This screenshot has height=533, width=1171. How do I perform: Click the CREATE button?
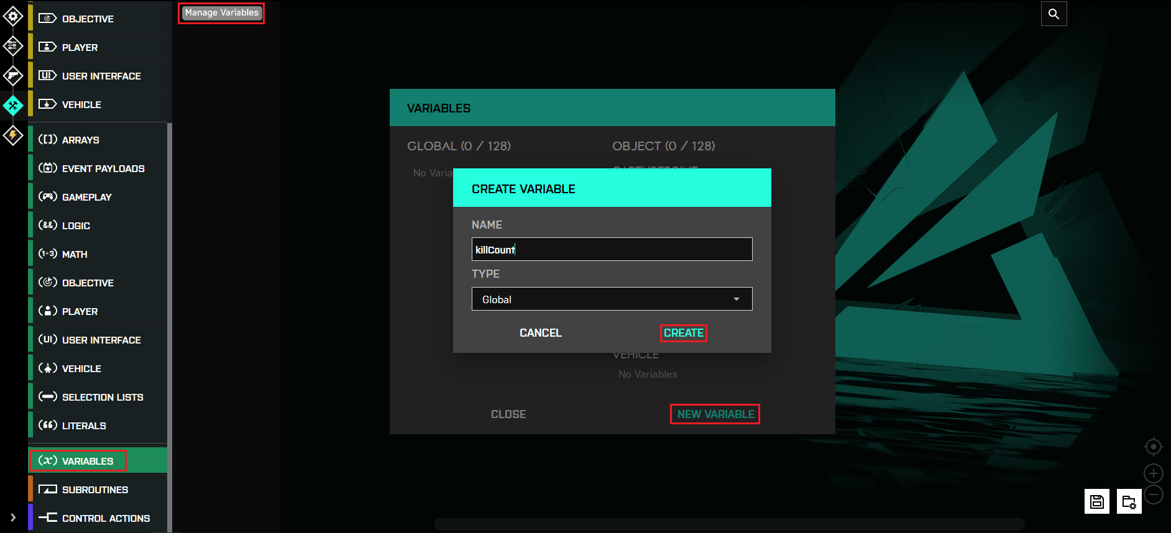point(683,333)
